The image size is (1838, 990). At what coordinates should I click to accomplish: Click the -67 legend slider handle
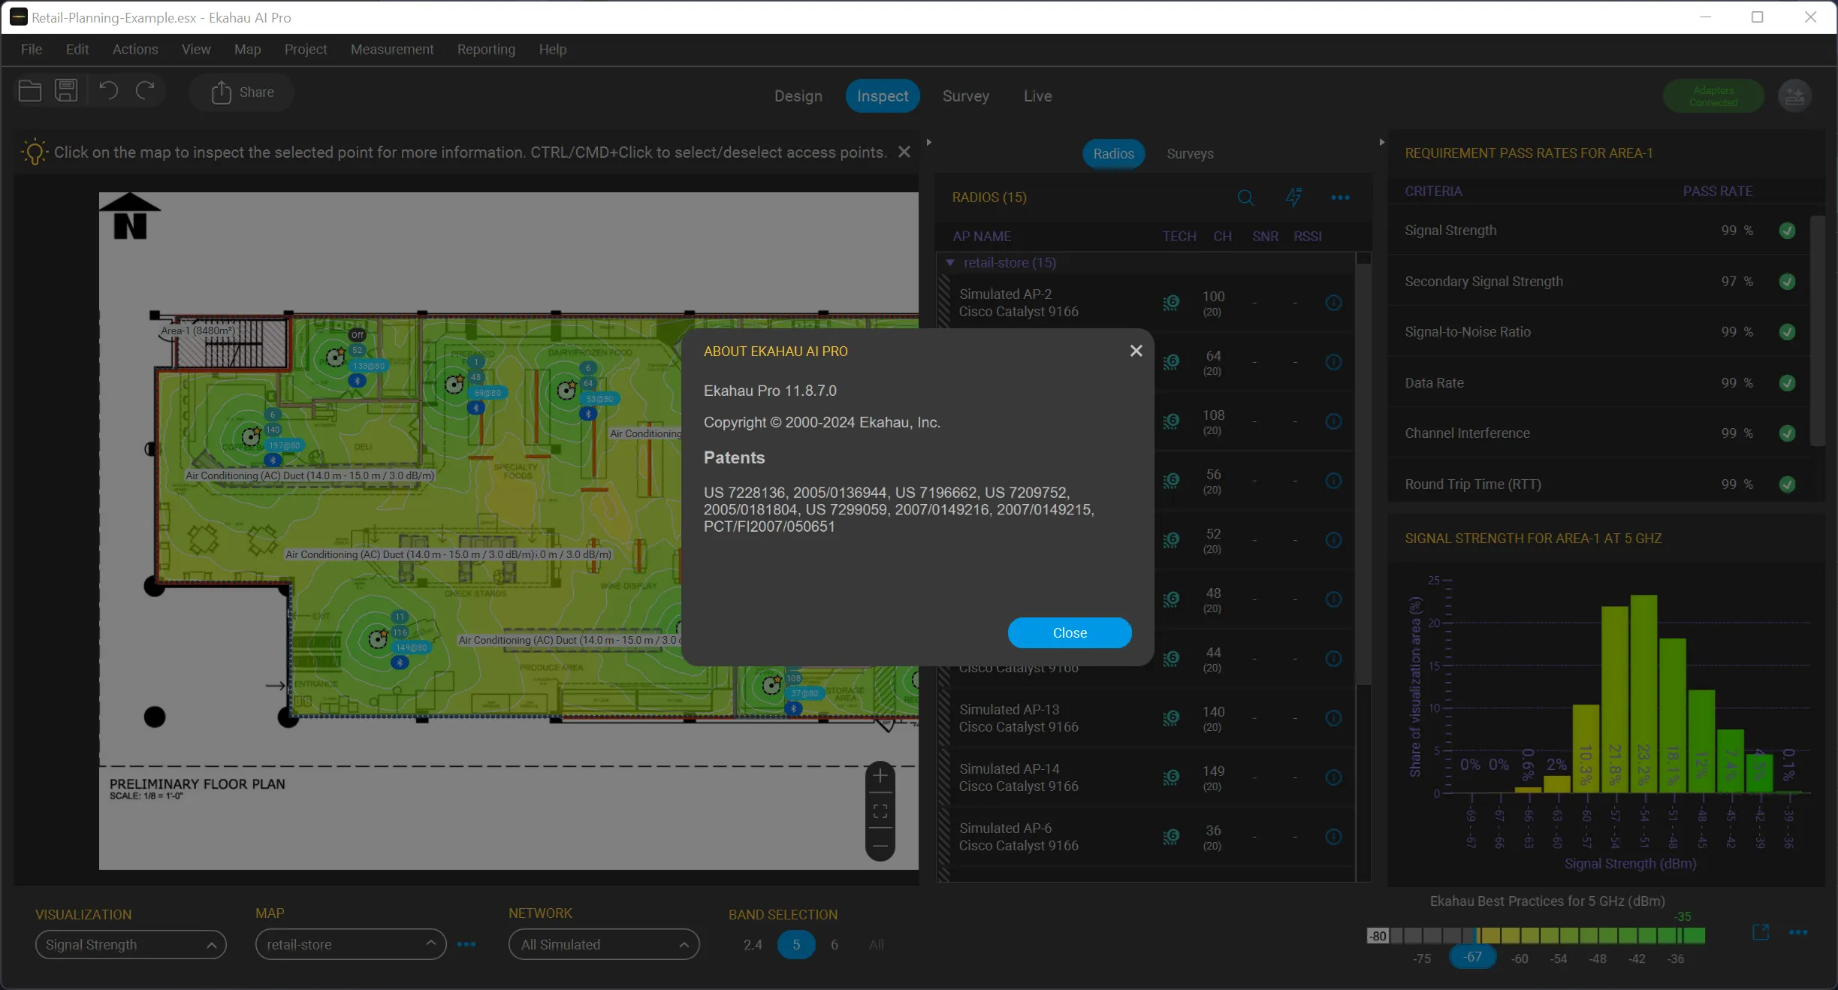coord(1472,957)
